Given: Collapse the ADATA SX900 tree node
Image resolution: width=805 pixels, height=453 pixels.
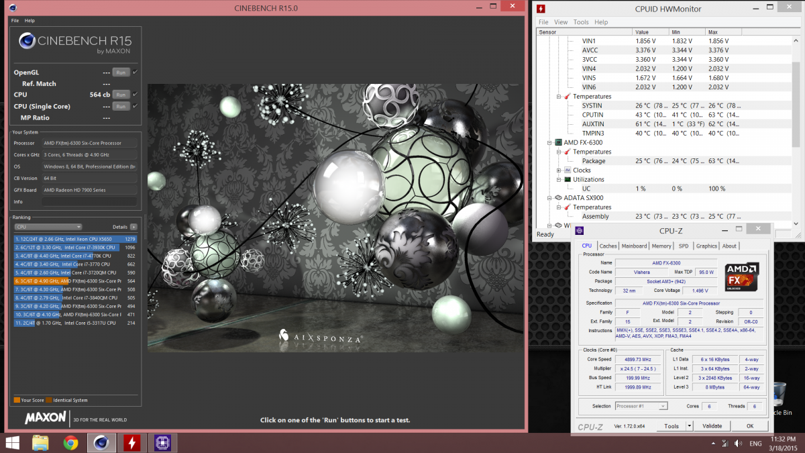Looking at the screenshot, I should [549, 198].
